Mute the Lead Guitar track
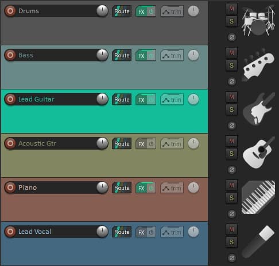The width and height of the screenshot is (279, 266). (x=231, y=97)
